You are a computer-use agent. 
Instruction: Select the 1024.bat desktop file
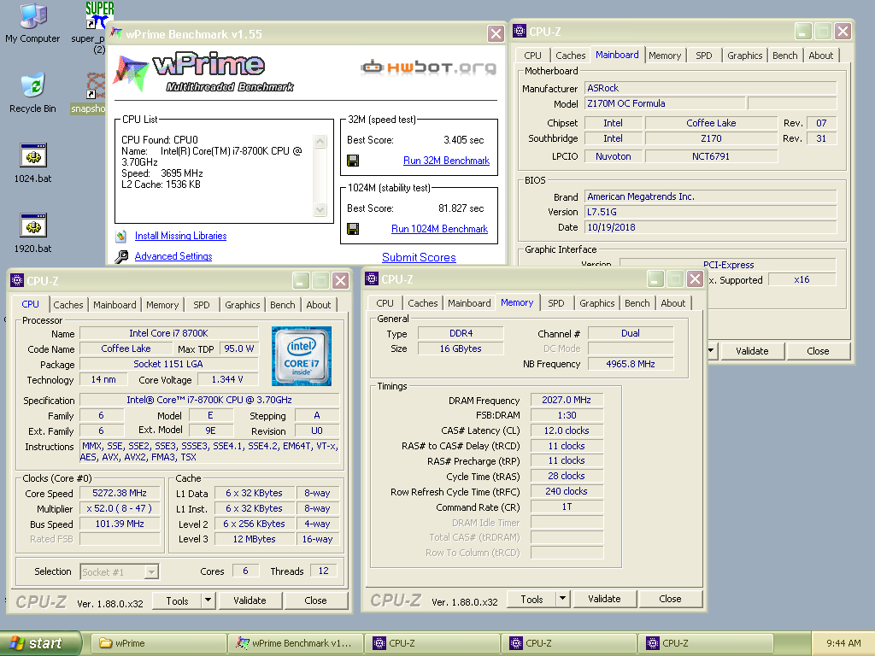pos(33,163)
